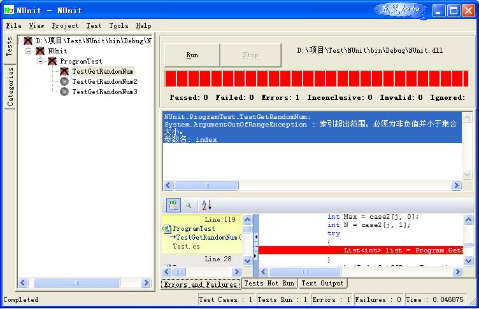Switch to the Text Output tab
Viewport: 479px width, 309px height.
322,284
